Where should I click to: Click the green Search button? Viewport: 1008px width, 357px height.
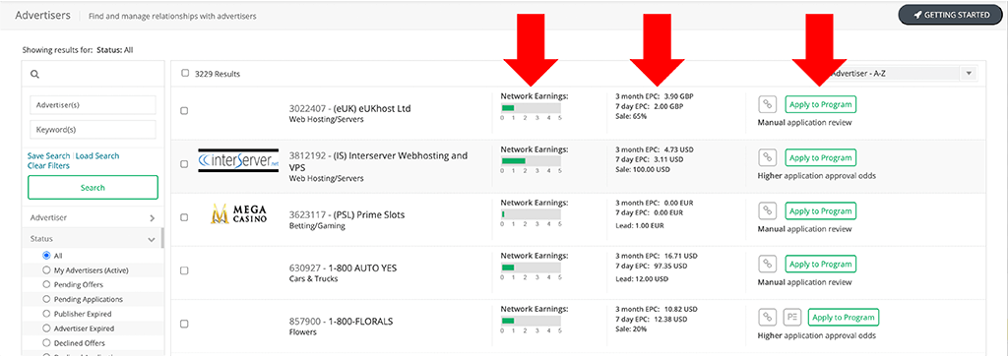[93, 188]
